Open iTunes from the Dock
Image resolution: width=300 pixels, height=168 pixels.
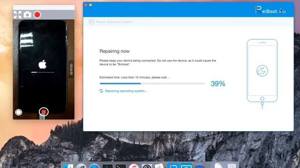point(134,166)
